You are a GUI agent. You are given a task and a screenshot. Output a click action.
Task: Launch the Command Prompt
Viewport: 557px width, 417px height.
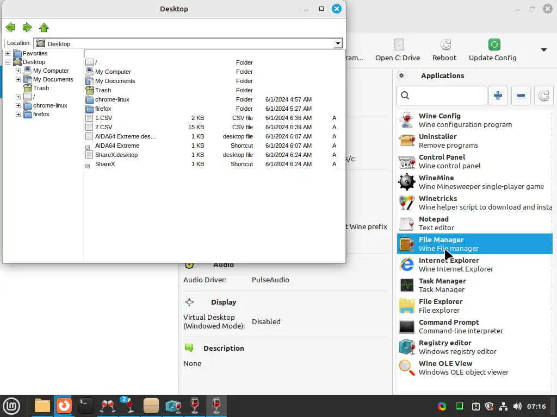pos(474,326)
